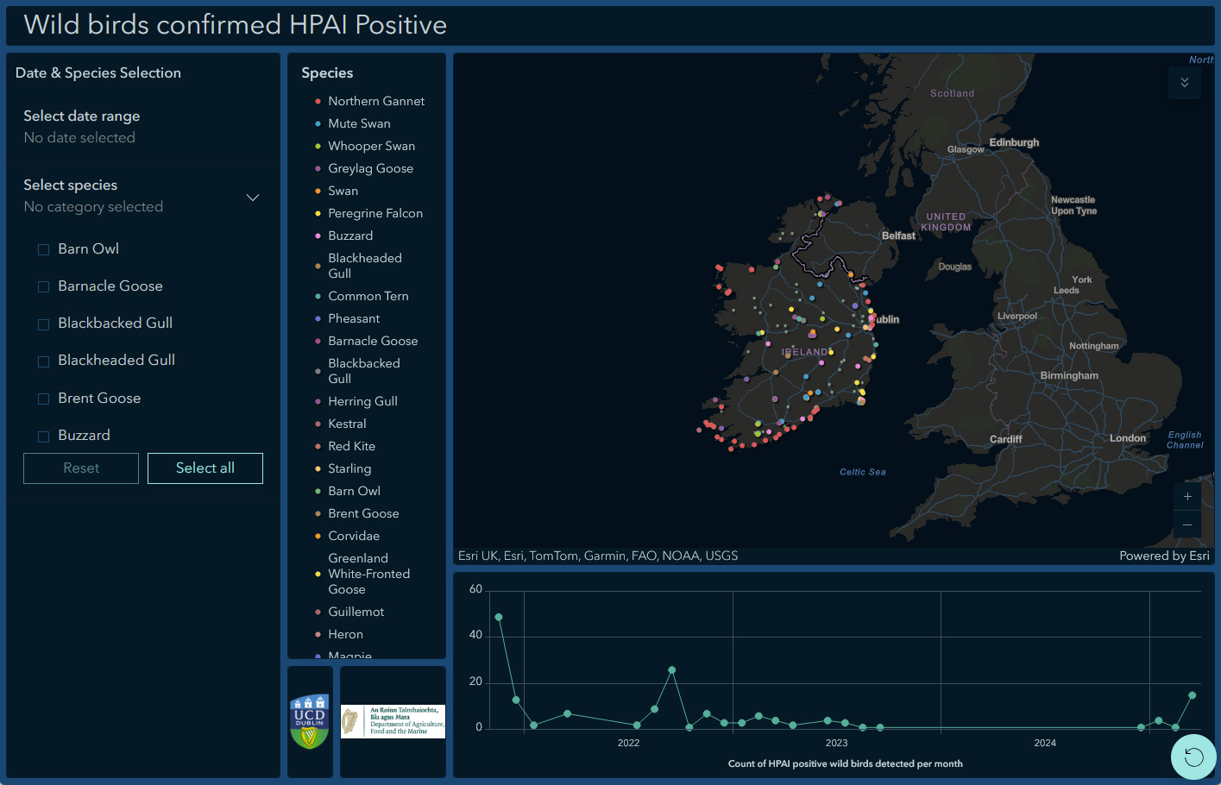Image resolution: width=1221 pixels, height=785 pixels.
Task: Tick the Barn Owl checkbox
Action: coord(43,249)
